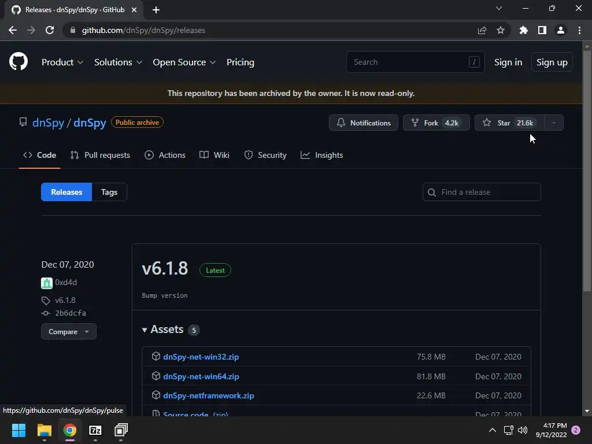
Task: Open the v6.1.8 release title
Action: (165, 268)
